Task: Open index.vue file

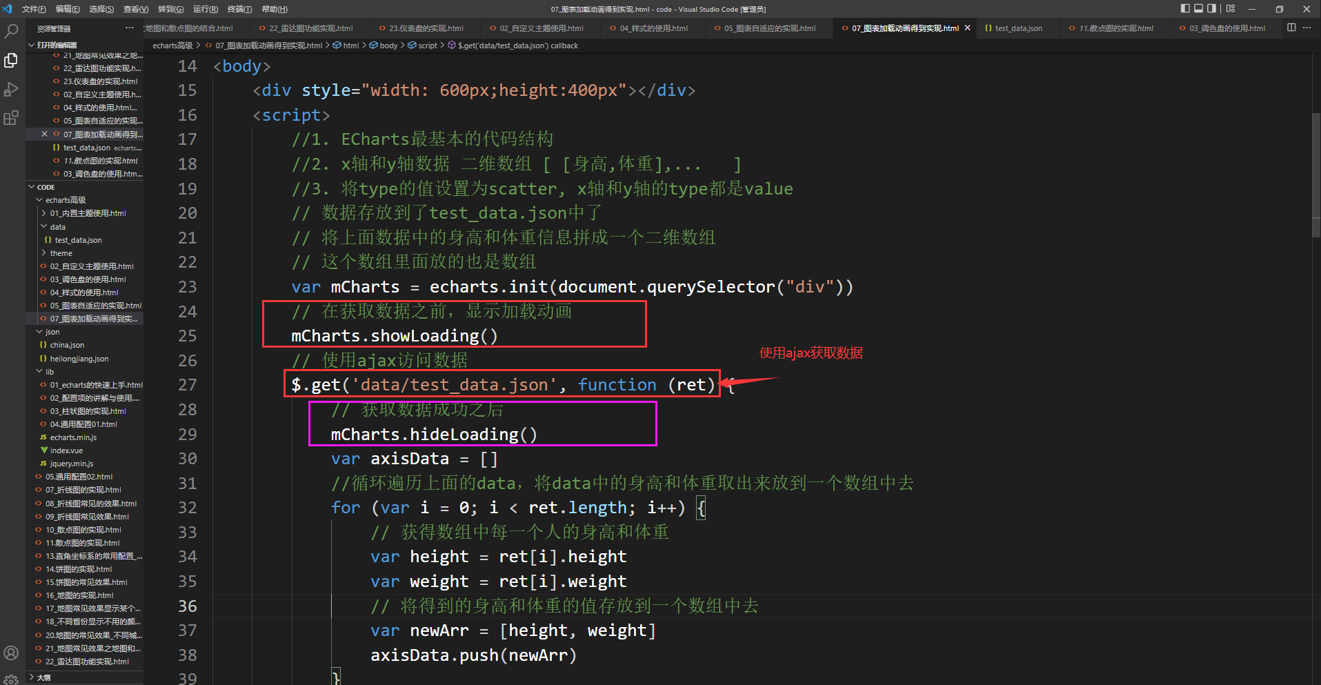Action: 66,450
